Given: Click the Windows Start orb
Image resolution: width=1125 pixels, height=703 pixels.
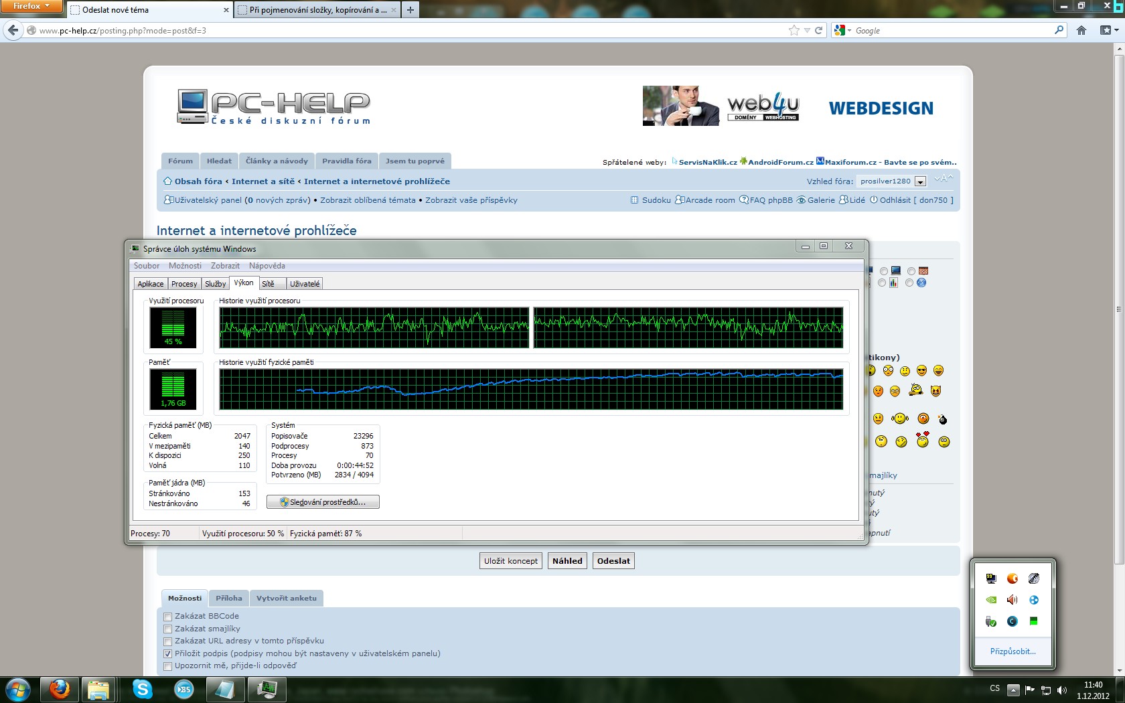Looking at the screenshot, I should (17, 689).
